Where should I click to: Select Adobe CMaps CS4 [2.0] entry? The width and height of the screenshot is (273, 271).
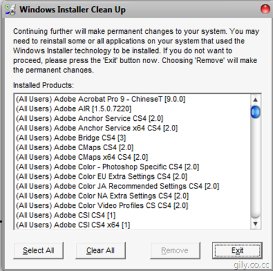pyautogui.click(x=74, y=147)
